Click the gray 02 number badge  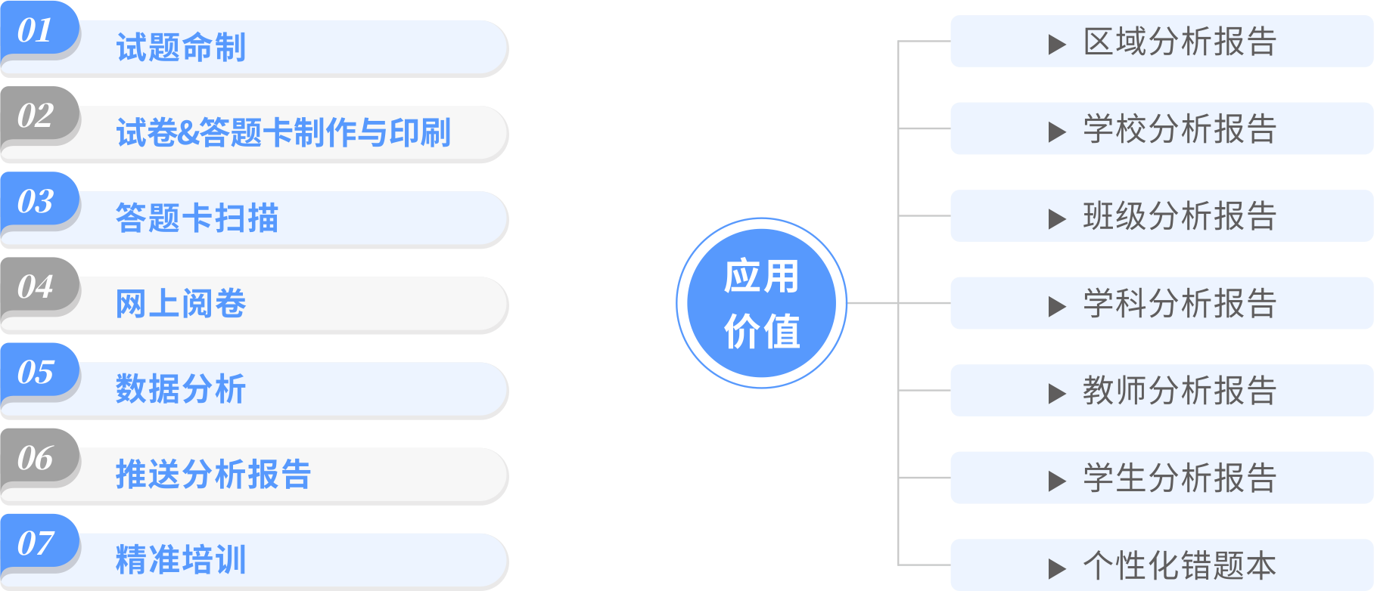(x=37, y=116)
